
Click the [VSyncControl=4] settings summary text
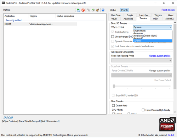pyautogui.click(x=10, y=121)
